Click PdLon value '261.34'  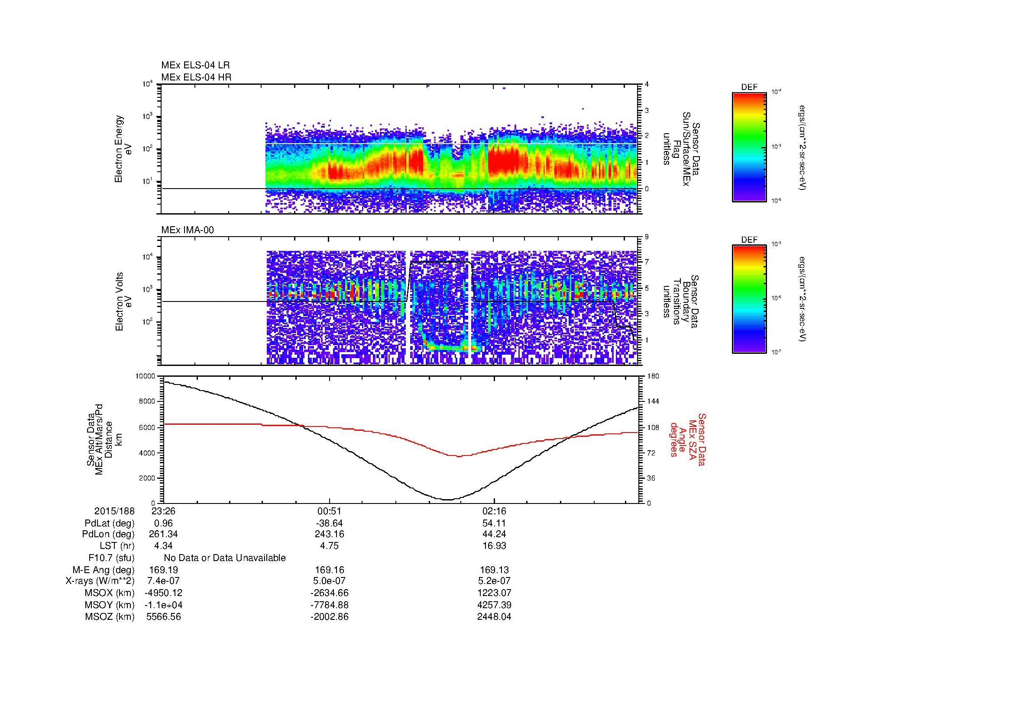164,534
